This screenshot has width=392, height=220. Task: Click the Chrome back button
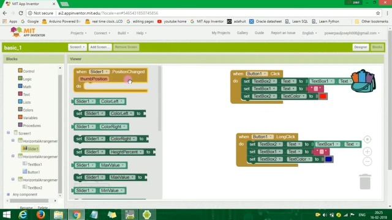click(x=5, y=13)
